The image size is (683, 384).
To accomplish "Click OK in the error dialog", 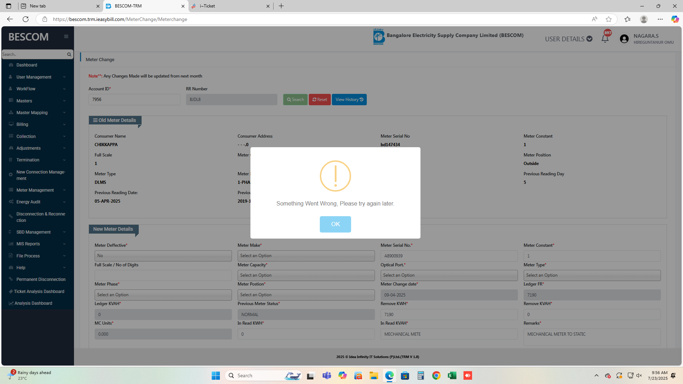I will [335, 224].
